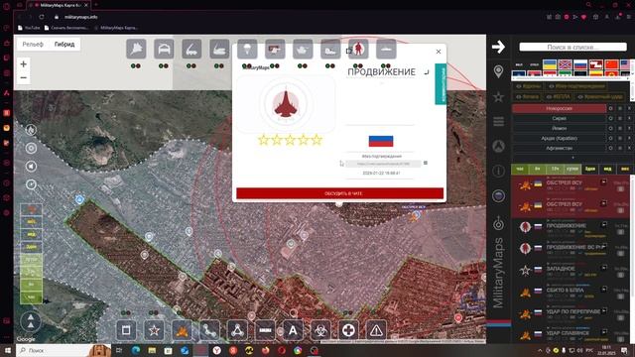Pick the soldier infantry icon in top toolbar
This screenshot has width=635, height=357.
click(x=358, y=50)
